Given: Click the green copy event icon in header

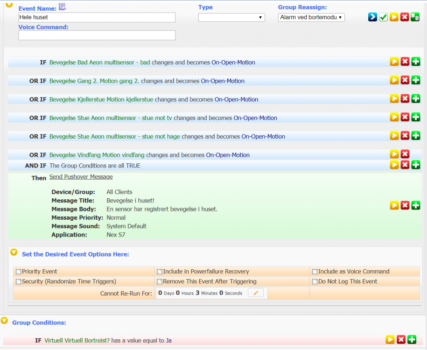Looking at the screenshot, I should coord(415,17).
